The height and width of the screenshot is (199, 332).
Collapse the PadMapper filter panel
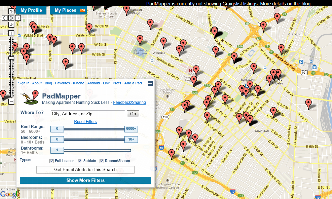[150, 83]
